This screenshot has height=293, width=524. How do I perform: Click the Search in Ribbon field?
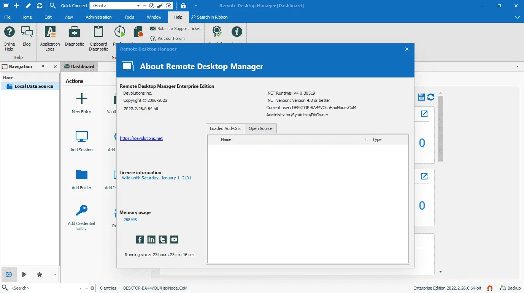point(209,17)
